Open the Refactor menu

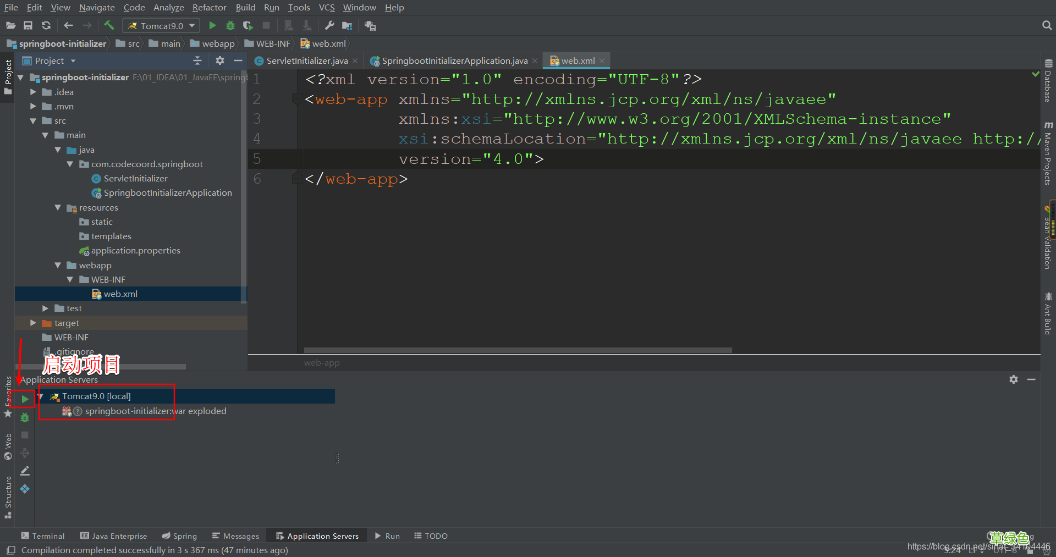click(209, 7)
